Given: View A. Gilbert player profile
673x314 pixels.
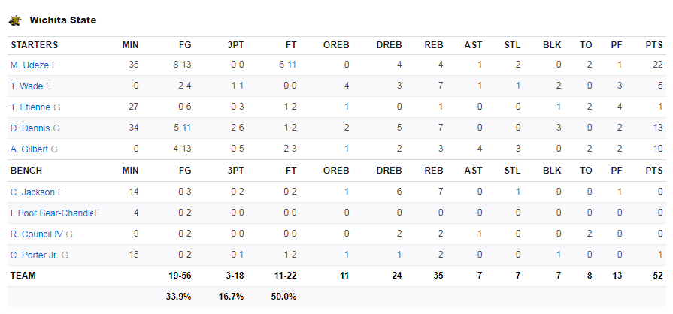Looking at the screenshot, I should pos(29,149).
